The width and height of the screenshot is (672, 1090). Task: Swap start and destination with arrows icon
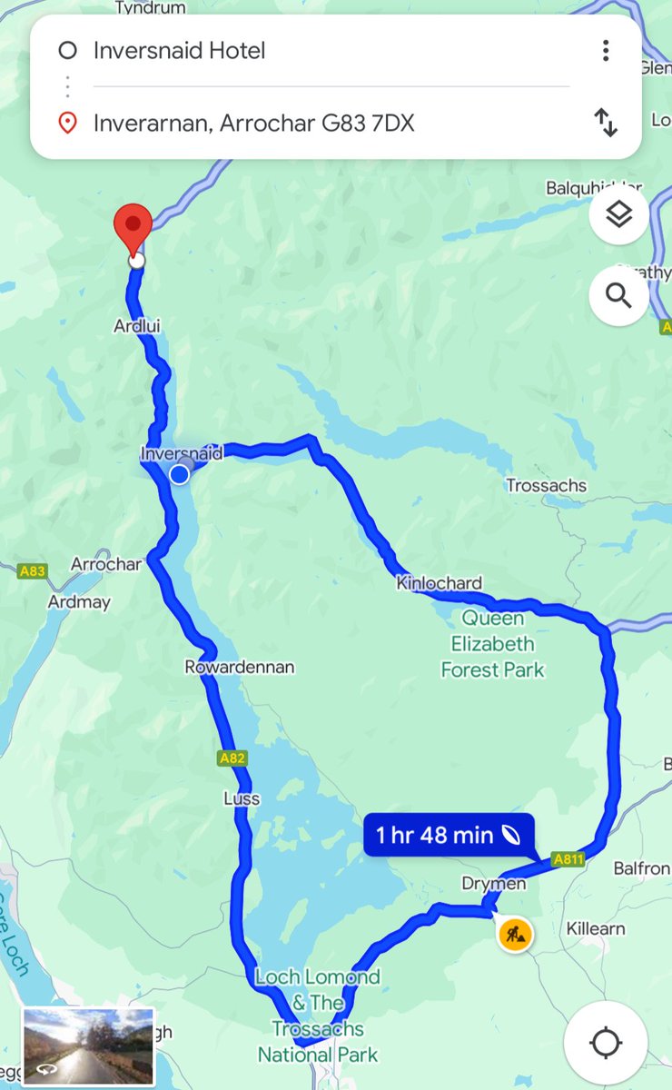click(606, 123)
